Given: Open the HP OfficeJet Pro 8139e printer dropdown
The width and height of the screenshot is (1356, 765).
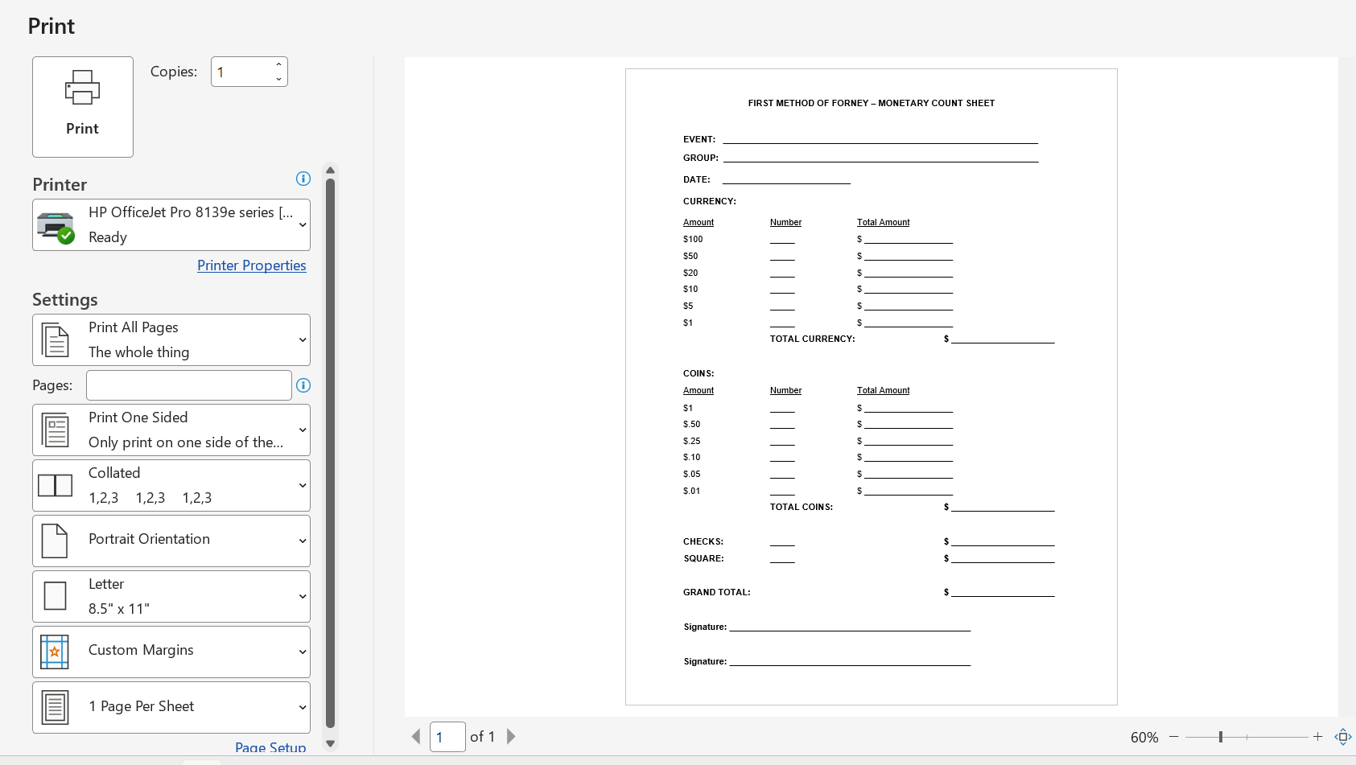Looking at the screenshot, I should 171,224.
